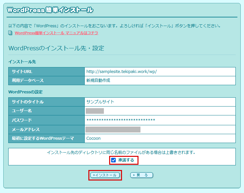Click the asterisk-masked password value

click(x=121, y=120)
